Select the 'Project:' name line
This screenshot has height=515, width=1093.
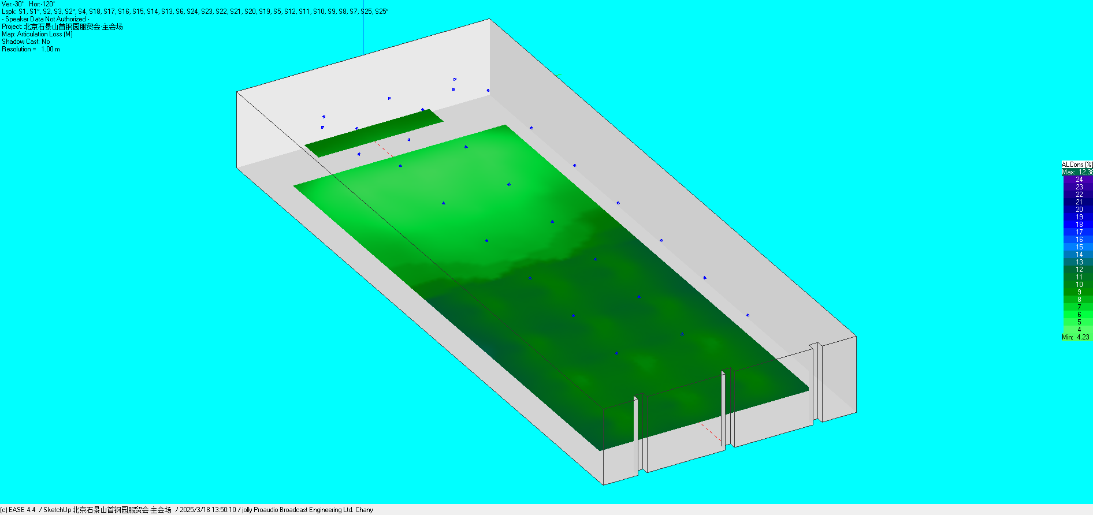pyautogui.click(x=62, y=27)
